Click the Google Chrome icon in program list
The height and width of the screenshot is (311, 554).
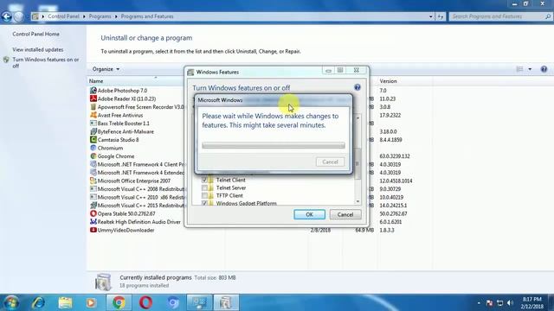[x=93, y=156]
